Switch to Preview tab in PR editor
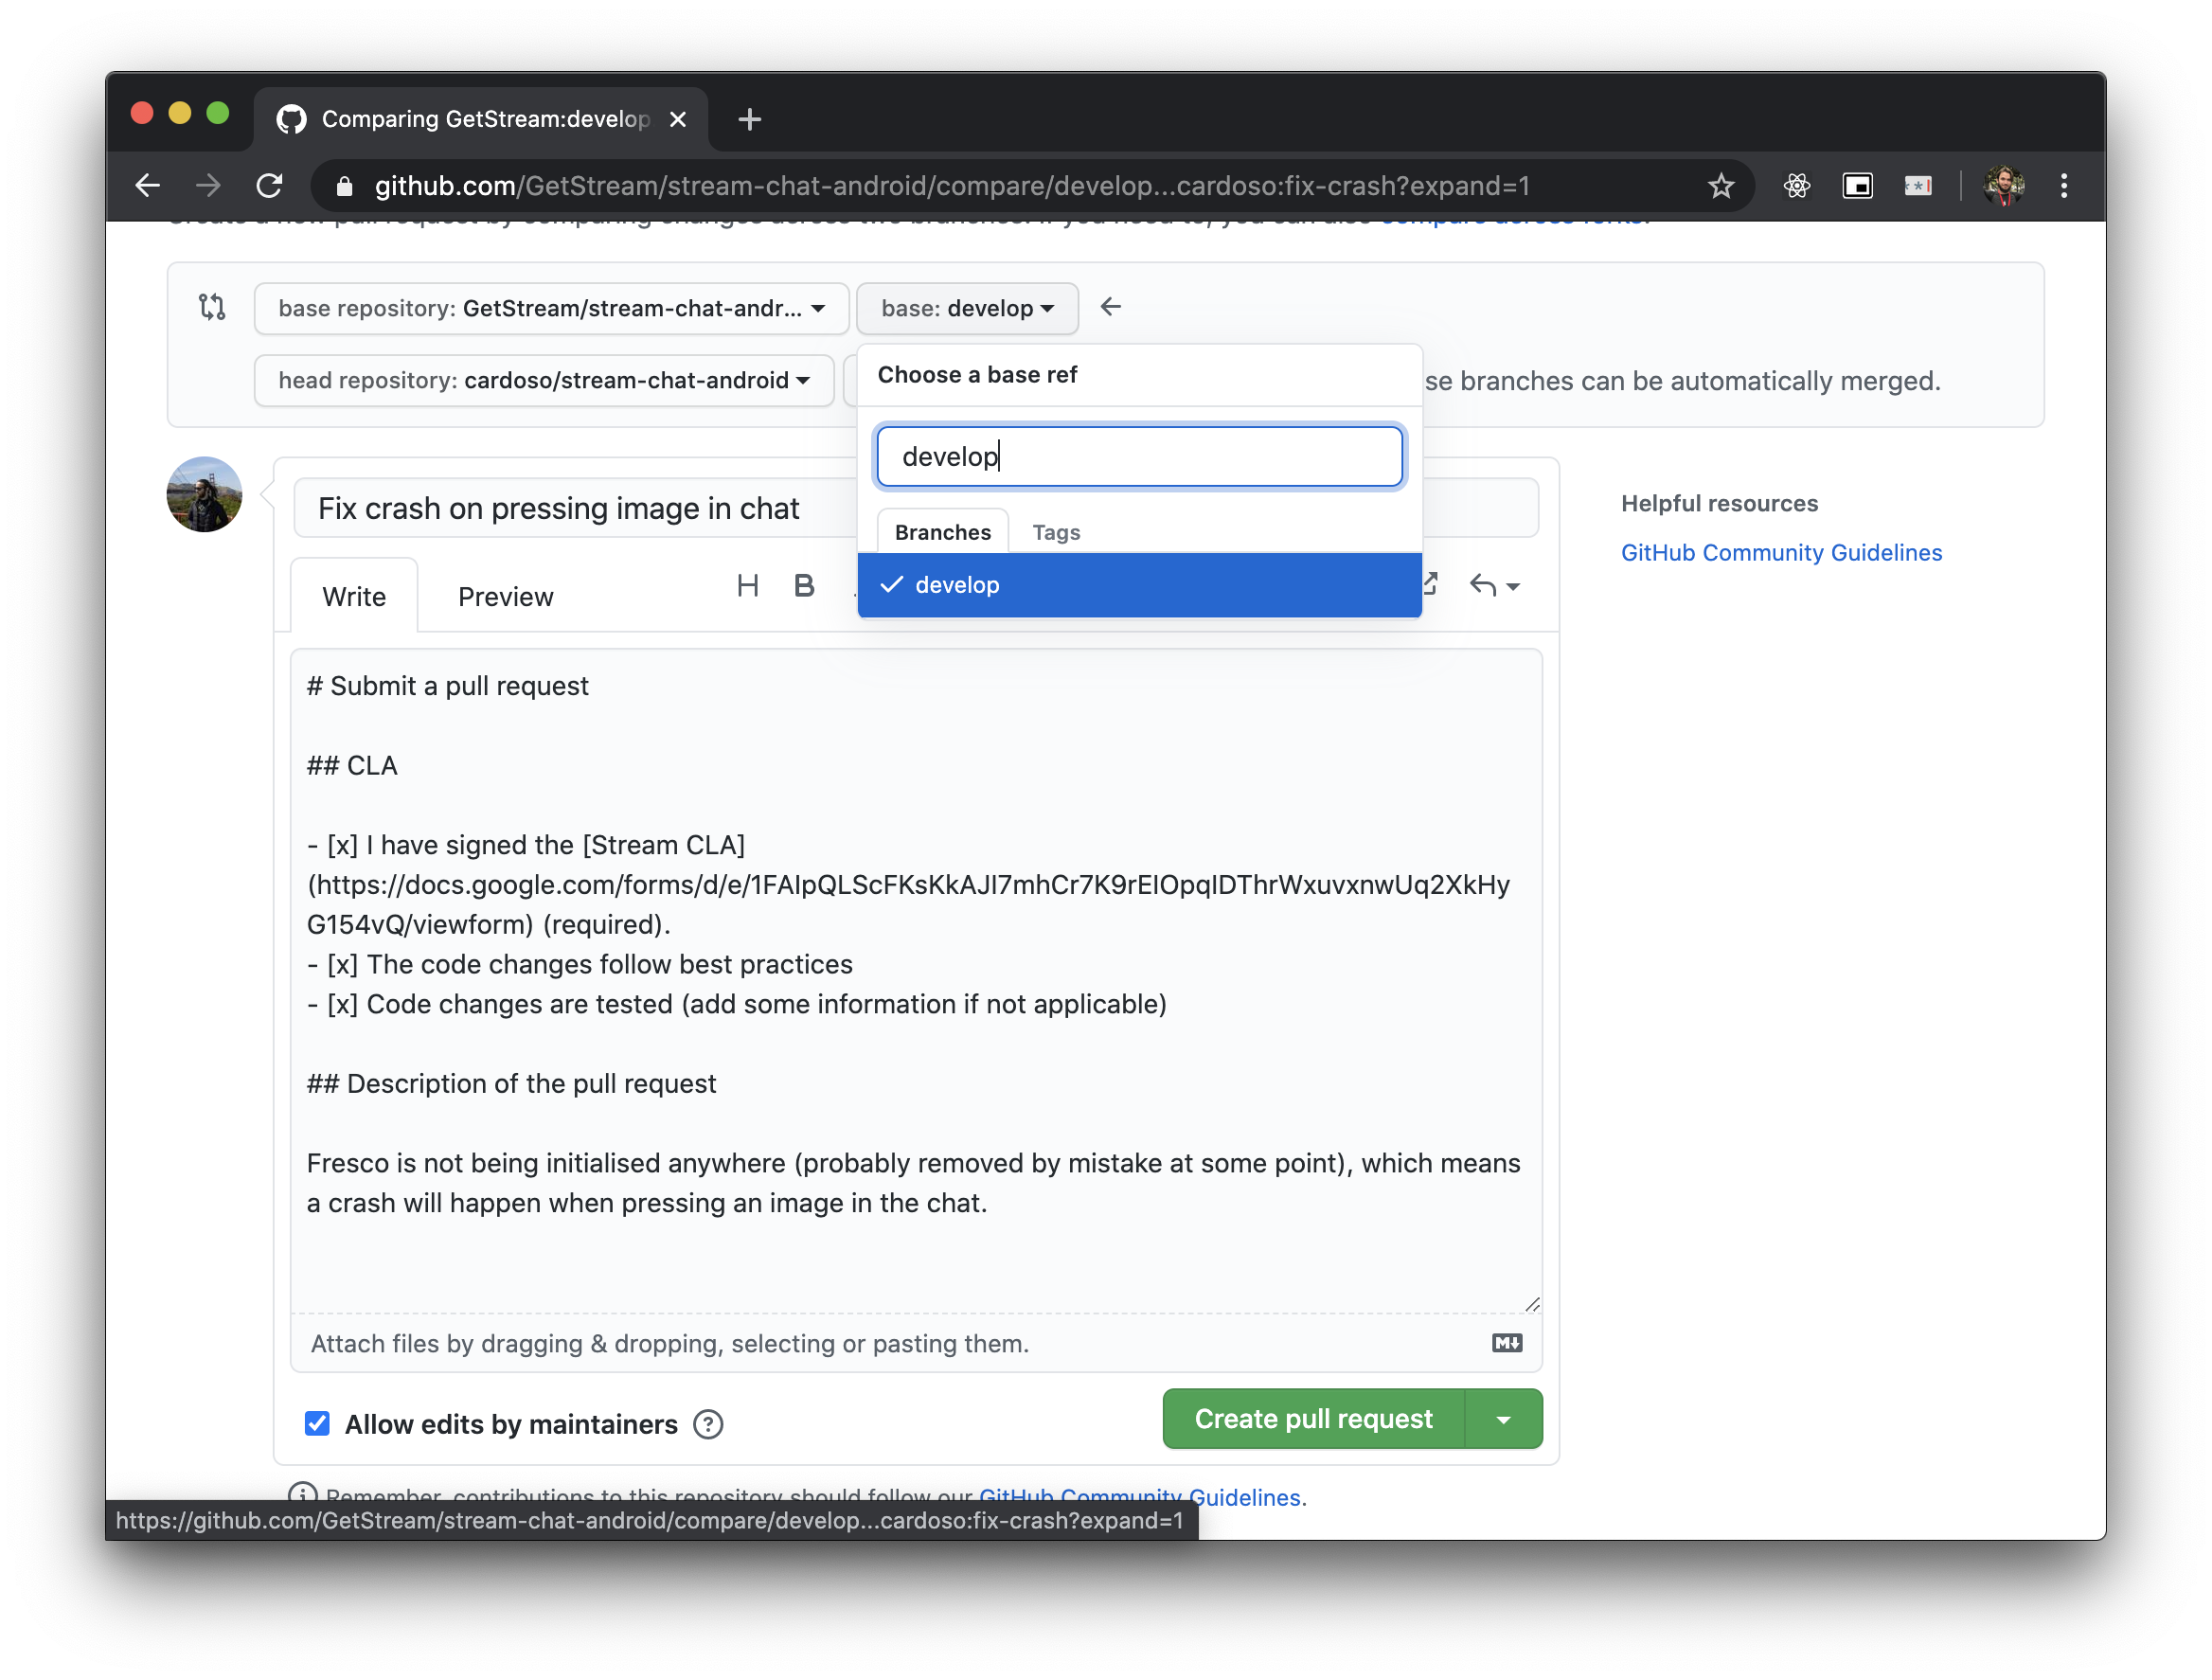Screen dimensions: 2212x1680 [x=507, y=595]
